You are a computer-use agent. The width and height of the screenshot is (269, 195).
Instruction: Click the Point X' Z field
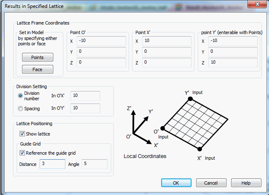[167, 62]
